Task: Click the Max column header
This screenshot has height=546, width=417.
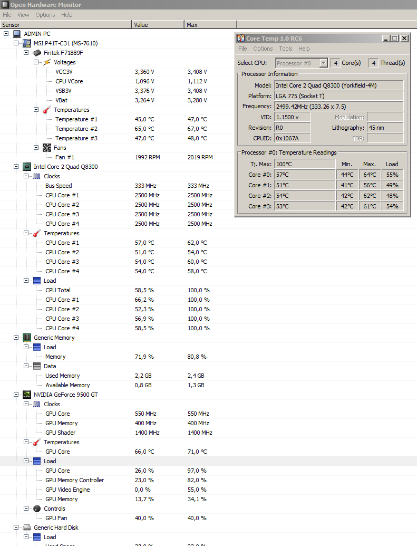Action: [x=210, y=25]
